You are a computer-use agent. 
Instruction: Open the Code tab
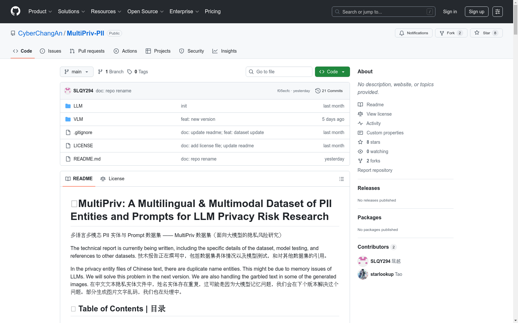[x=23, y=51]
